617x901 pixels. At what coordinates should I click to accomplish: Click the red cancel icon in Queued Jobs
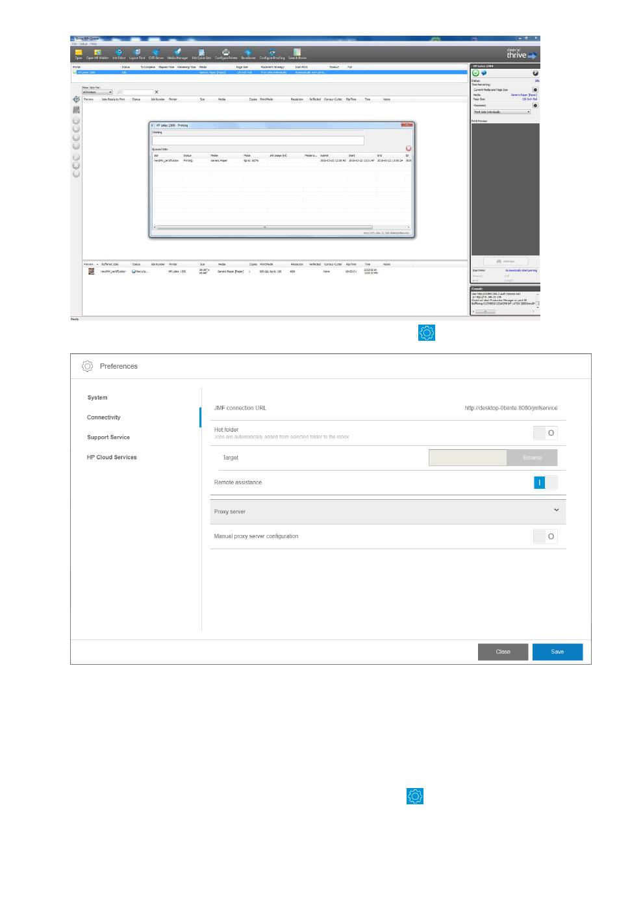tap(409, 149)
